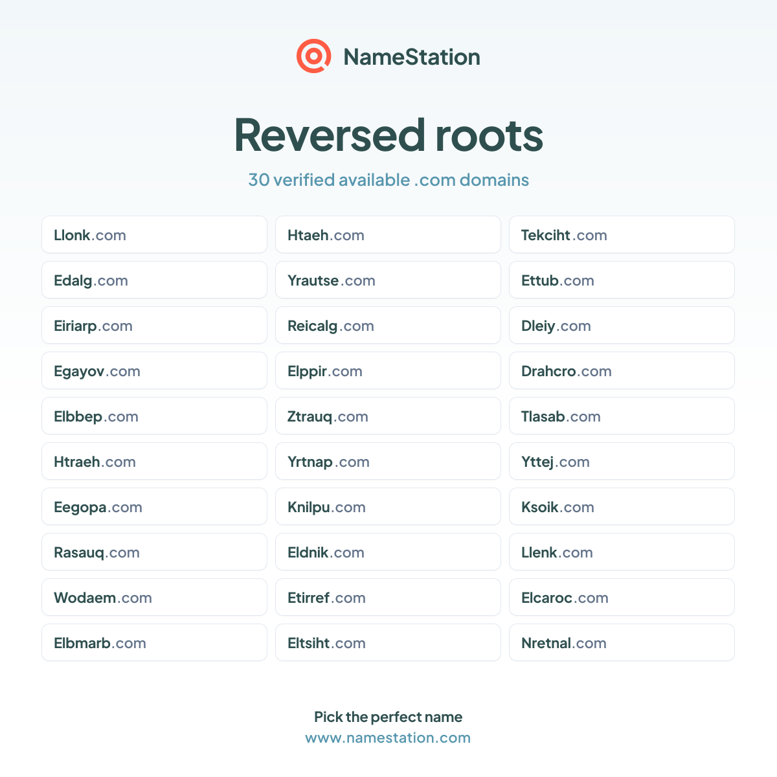The height and width of the screenshot is (777, 777).
Task: Click the NameStation brand name text
Action: pos(412,57)
